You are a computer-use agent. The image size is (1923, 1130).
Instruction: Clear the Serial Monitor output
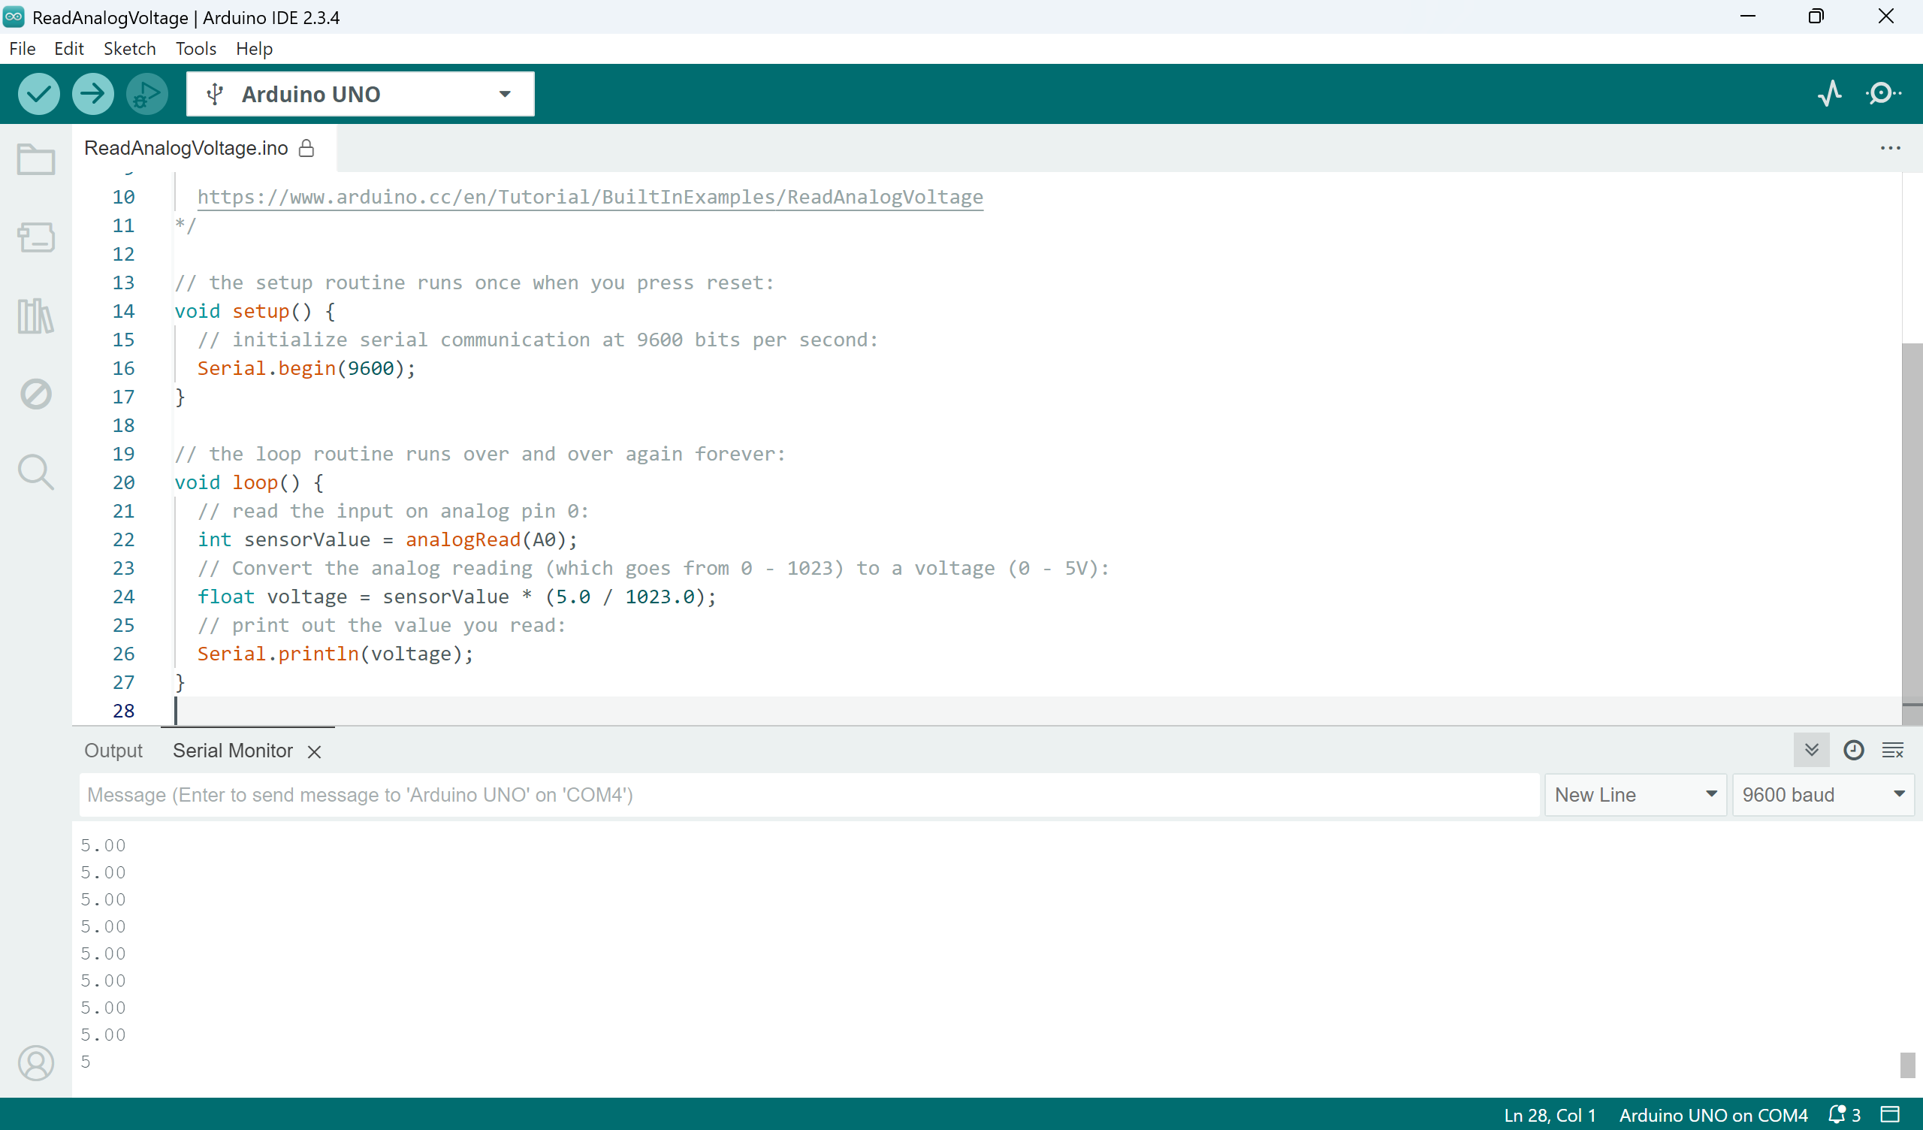click(x=1892, y=750)
